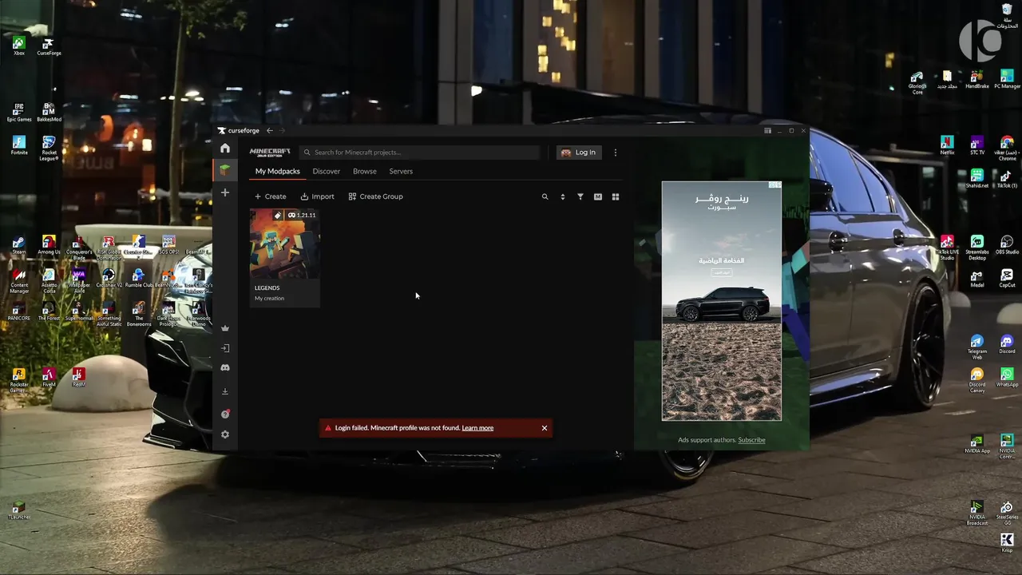Open Rocket League desktop shortcut
Screen dimensions: 1022x575
point(49,148)
